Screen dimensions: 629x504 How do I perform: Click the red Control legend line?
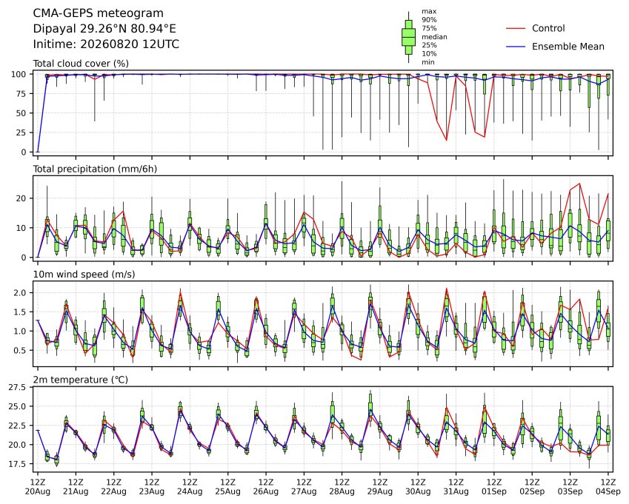(516, 28)
